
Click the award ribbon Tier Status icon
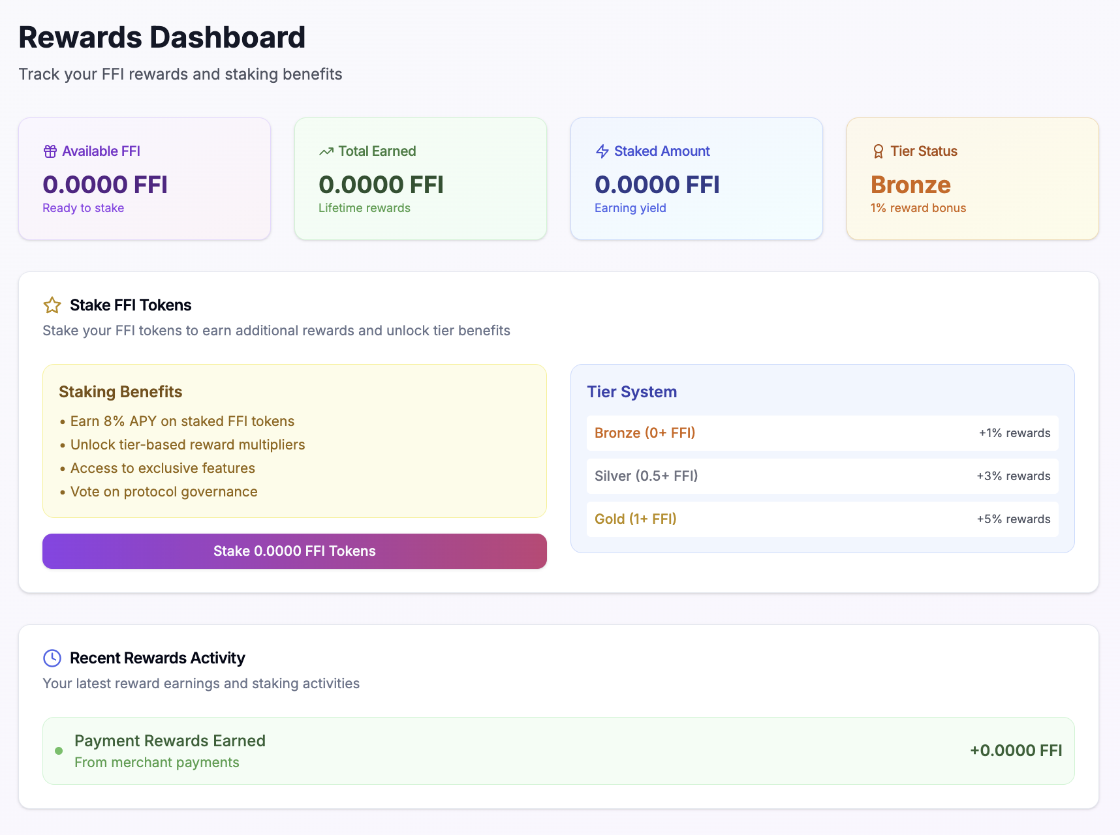879,151
